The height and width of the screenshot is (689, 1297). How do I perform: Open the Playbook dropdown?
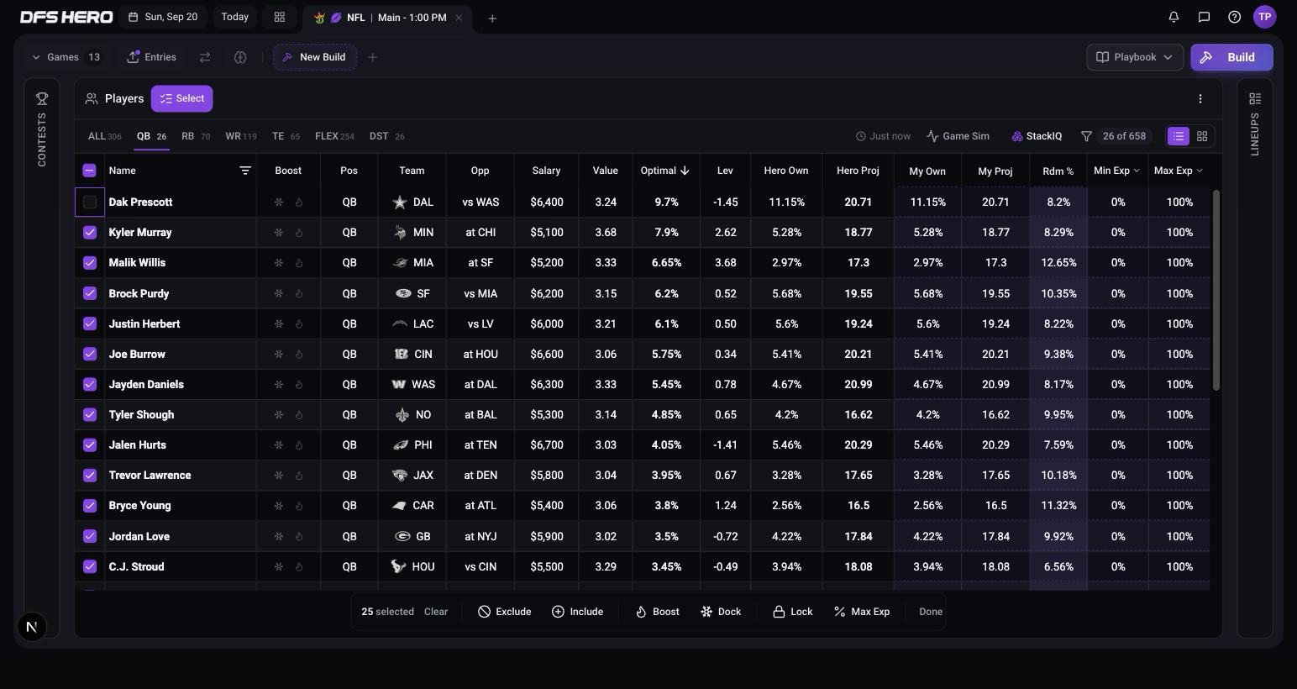pos(1135,57)
